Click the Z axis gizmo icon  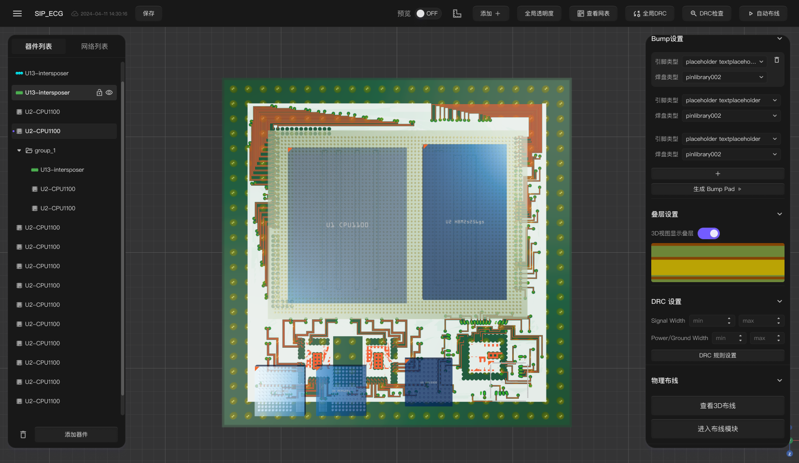(x=789, y=453)
